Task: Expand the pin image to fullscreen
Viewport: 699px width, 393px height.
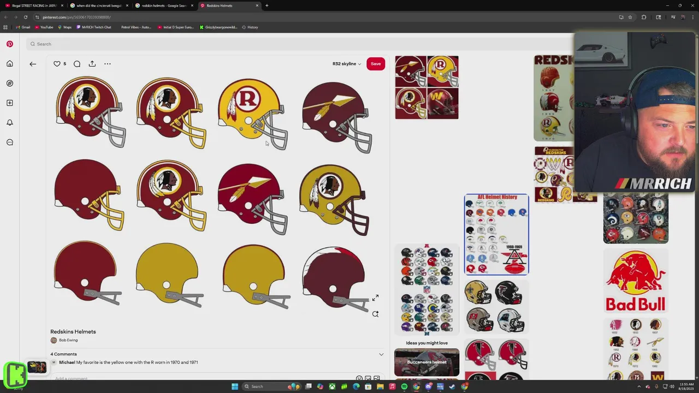Action: (x=375, y=298)
